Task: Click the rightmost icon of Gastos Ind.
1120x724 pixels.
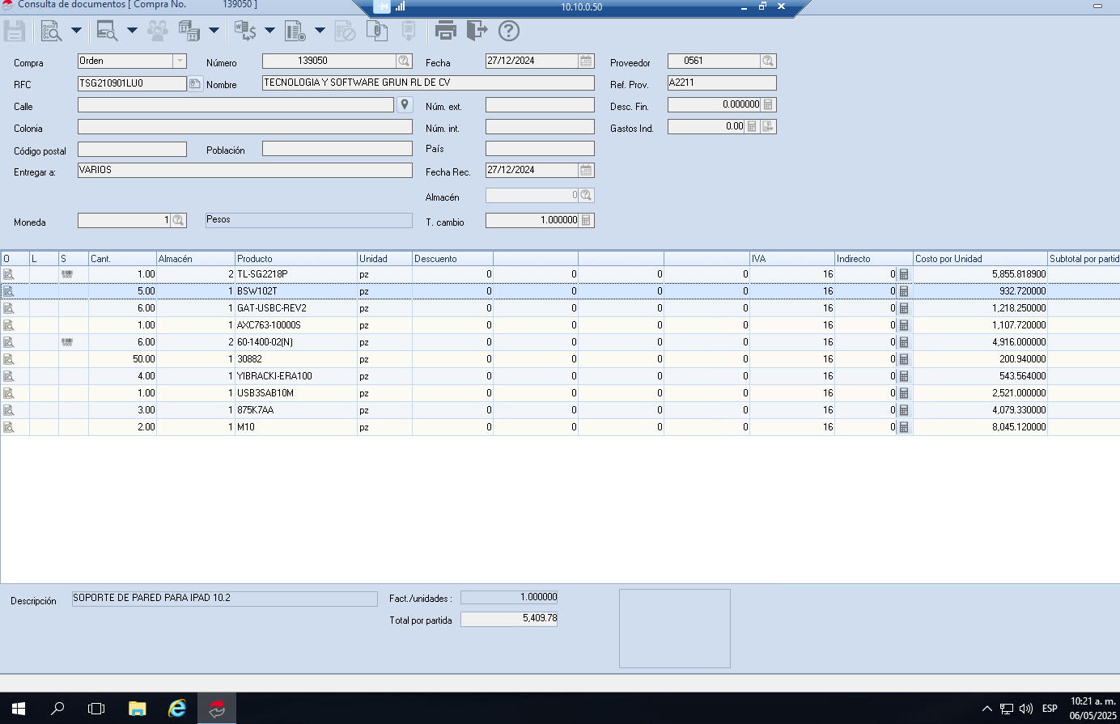Action: (x=768, y=127)
